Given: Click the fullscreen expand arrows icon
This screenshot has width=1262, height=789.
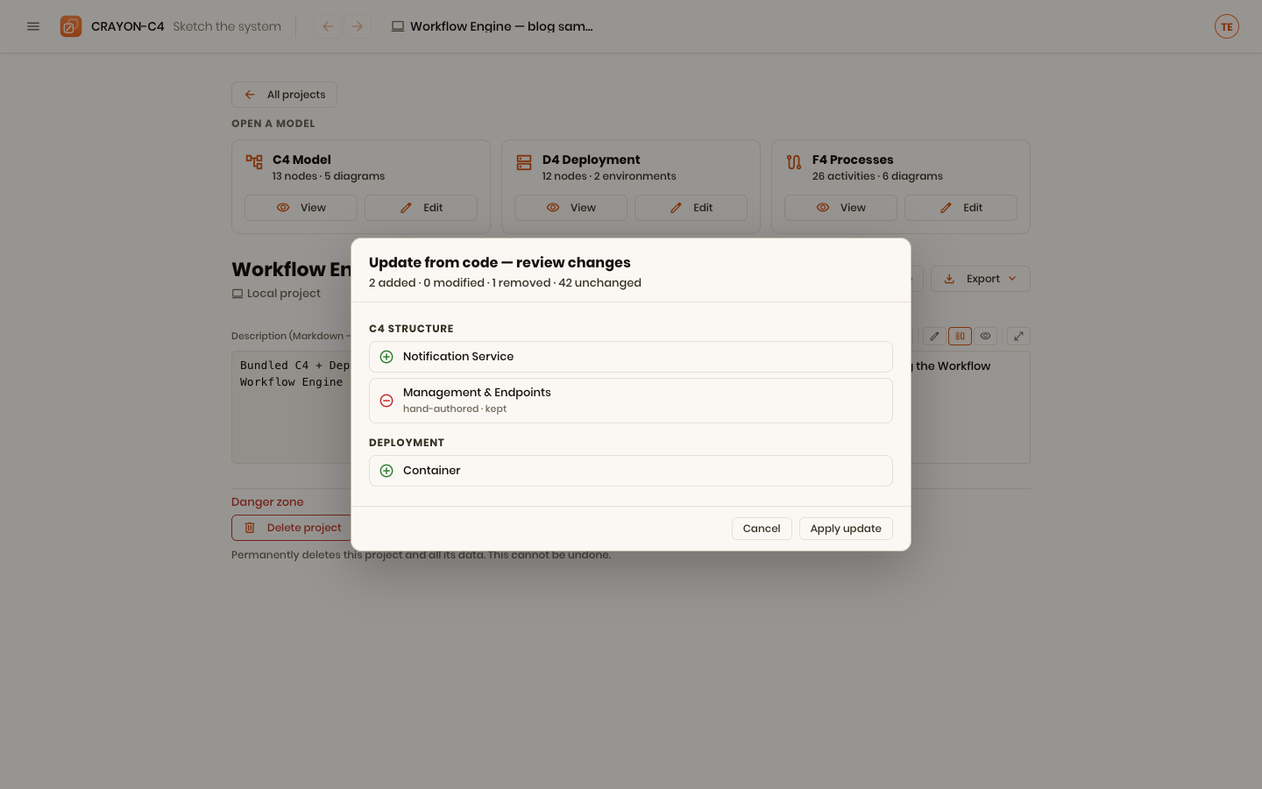Looking at the screenshot, I should (x=1018, y=336).
